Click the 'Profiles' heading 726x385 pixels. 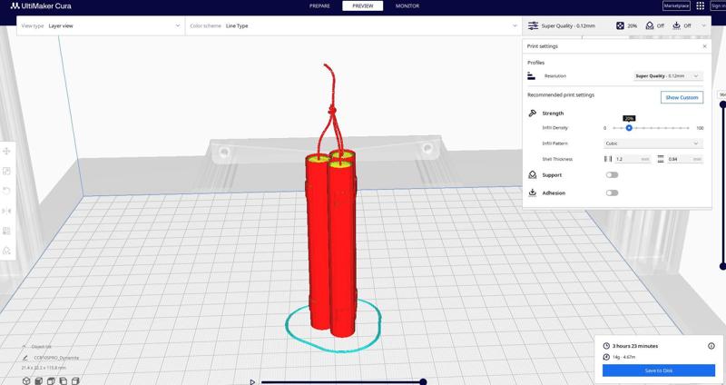coord(535,63)
